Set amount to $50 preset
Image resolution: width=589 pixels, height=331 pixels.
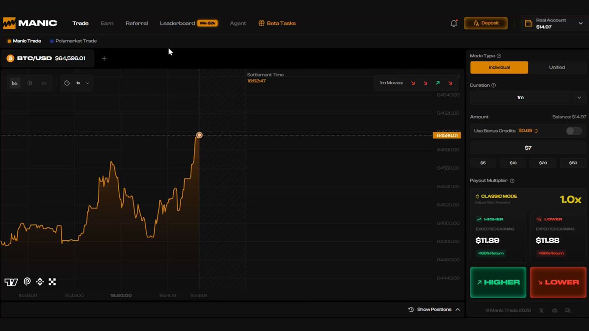pos(573,163)
